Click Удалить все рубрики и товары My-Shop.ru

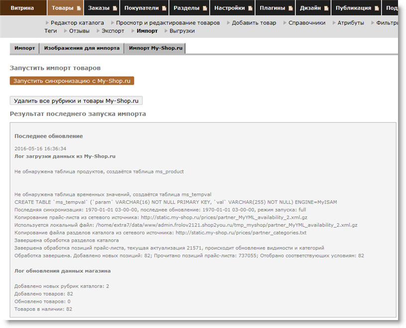click(76, 101)
